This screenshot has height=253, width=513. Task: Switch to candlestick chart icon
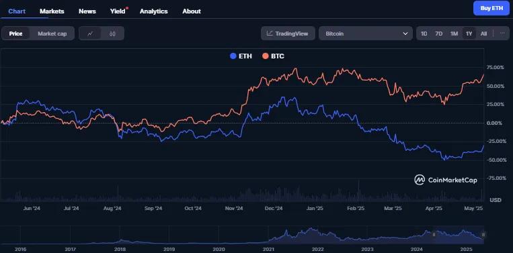pyautogui.click(x=112, y=34)
